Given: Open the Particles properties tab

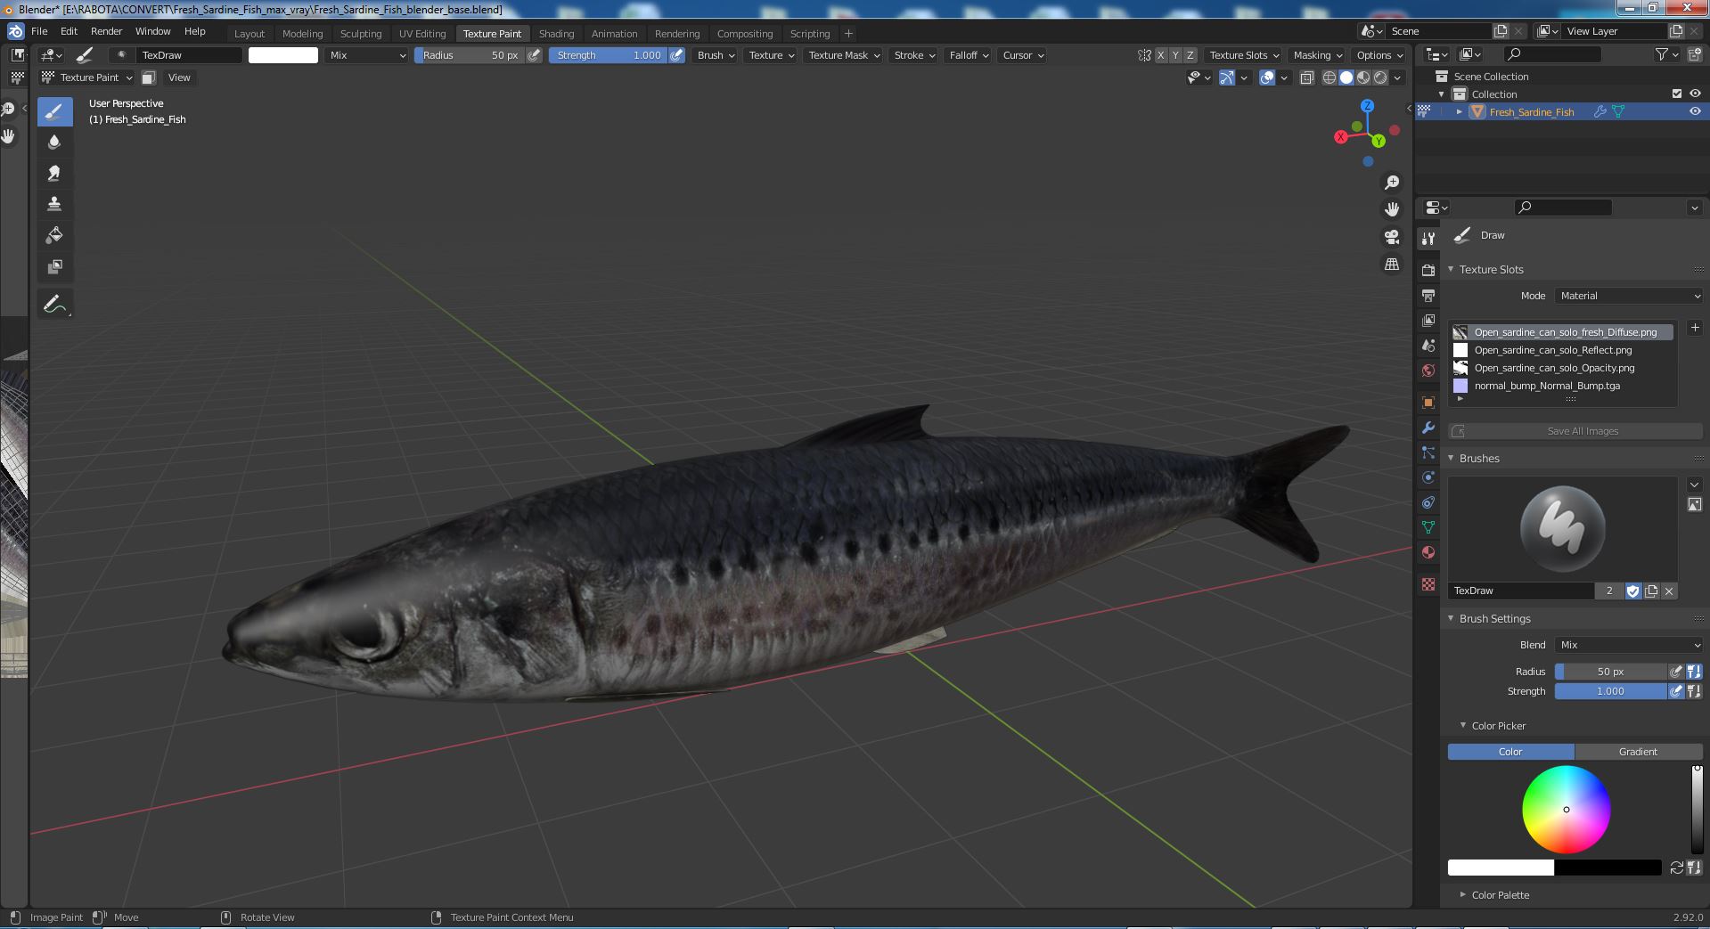Looking at the screenshot, I should [x=1428, y=452].
